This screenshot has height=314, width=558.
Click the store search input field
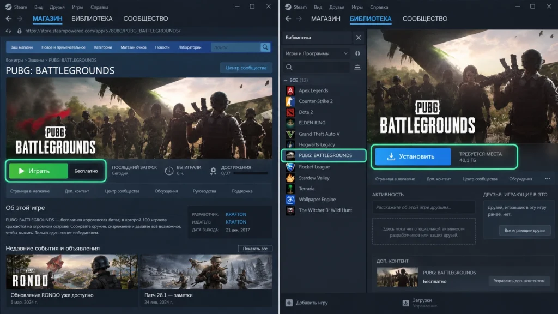tap(236, 47)
